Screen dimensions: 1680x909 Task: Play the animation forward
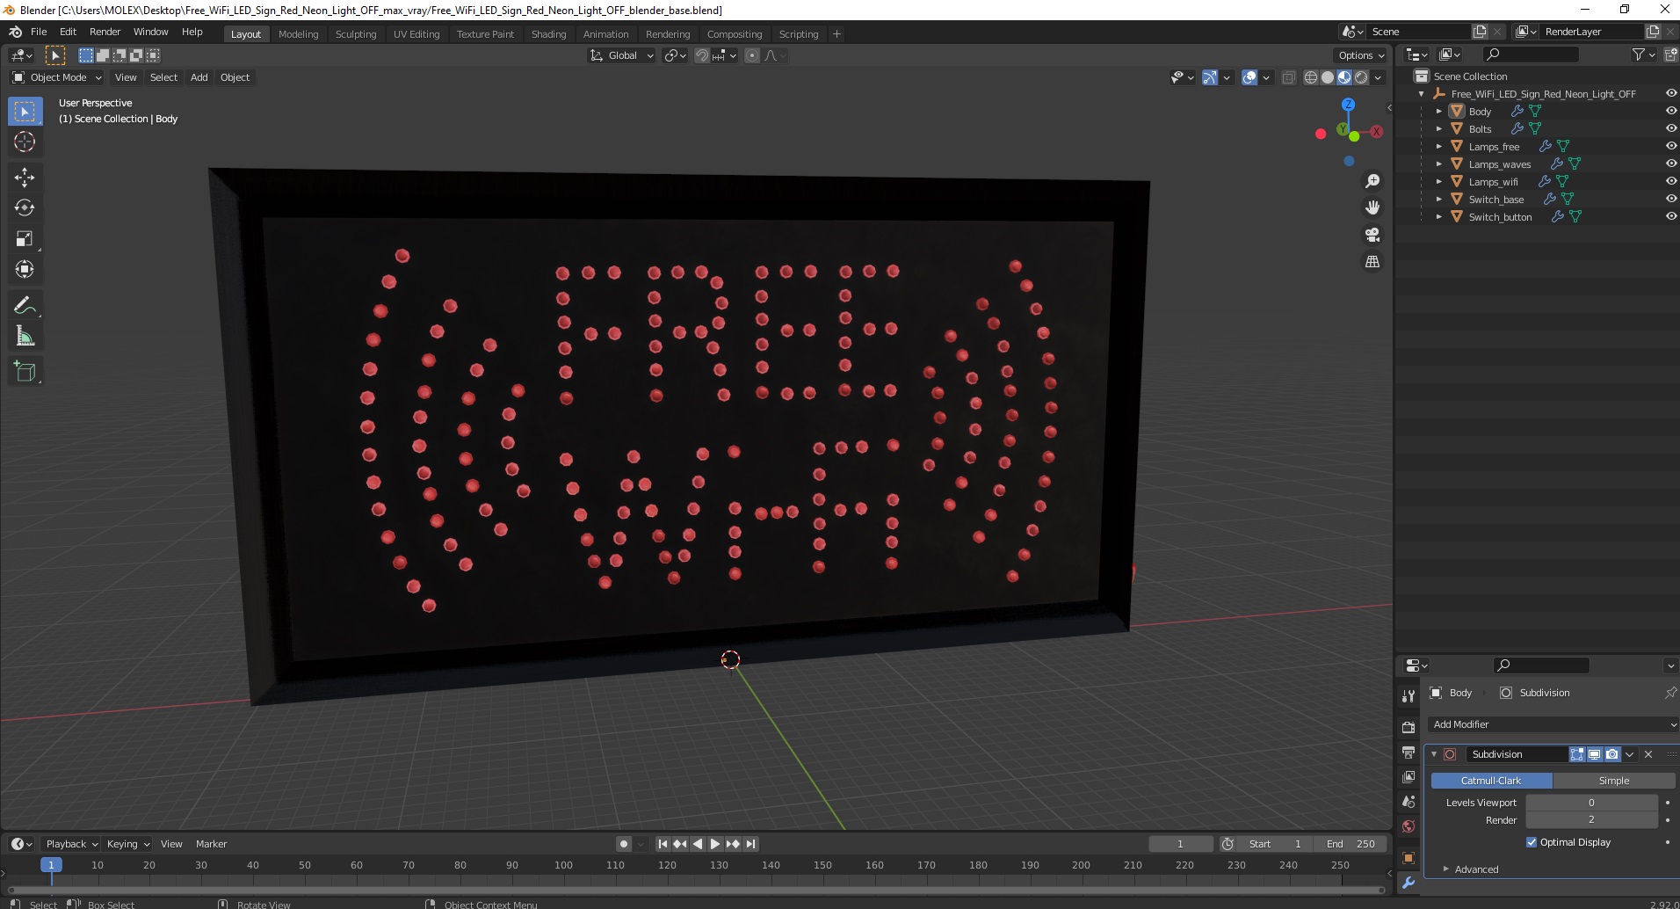click(715, 844)
